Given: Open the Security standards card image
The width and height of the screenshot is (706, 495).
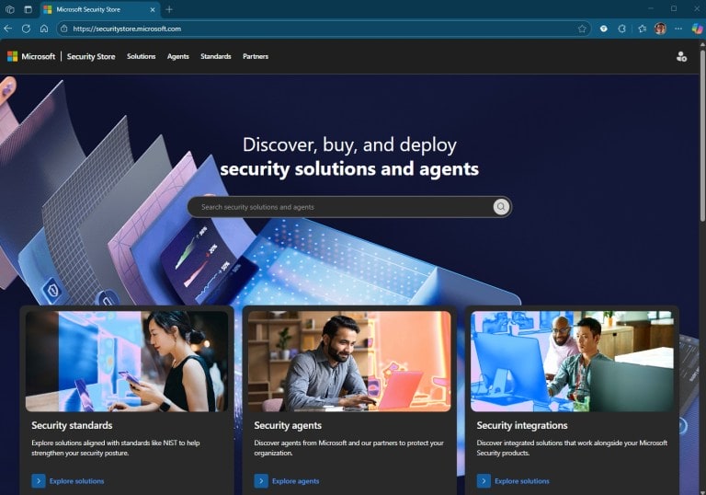Looking at the screenshot, I should click(127, 361).
